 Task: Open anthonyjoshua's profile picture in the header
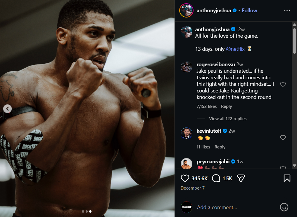click(x=186, y=10)
